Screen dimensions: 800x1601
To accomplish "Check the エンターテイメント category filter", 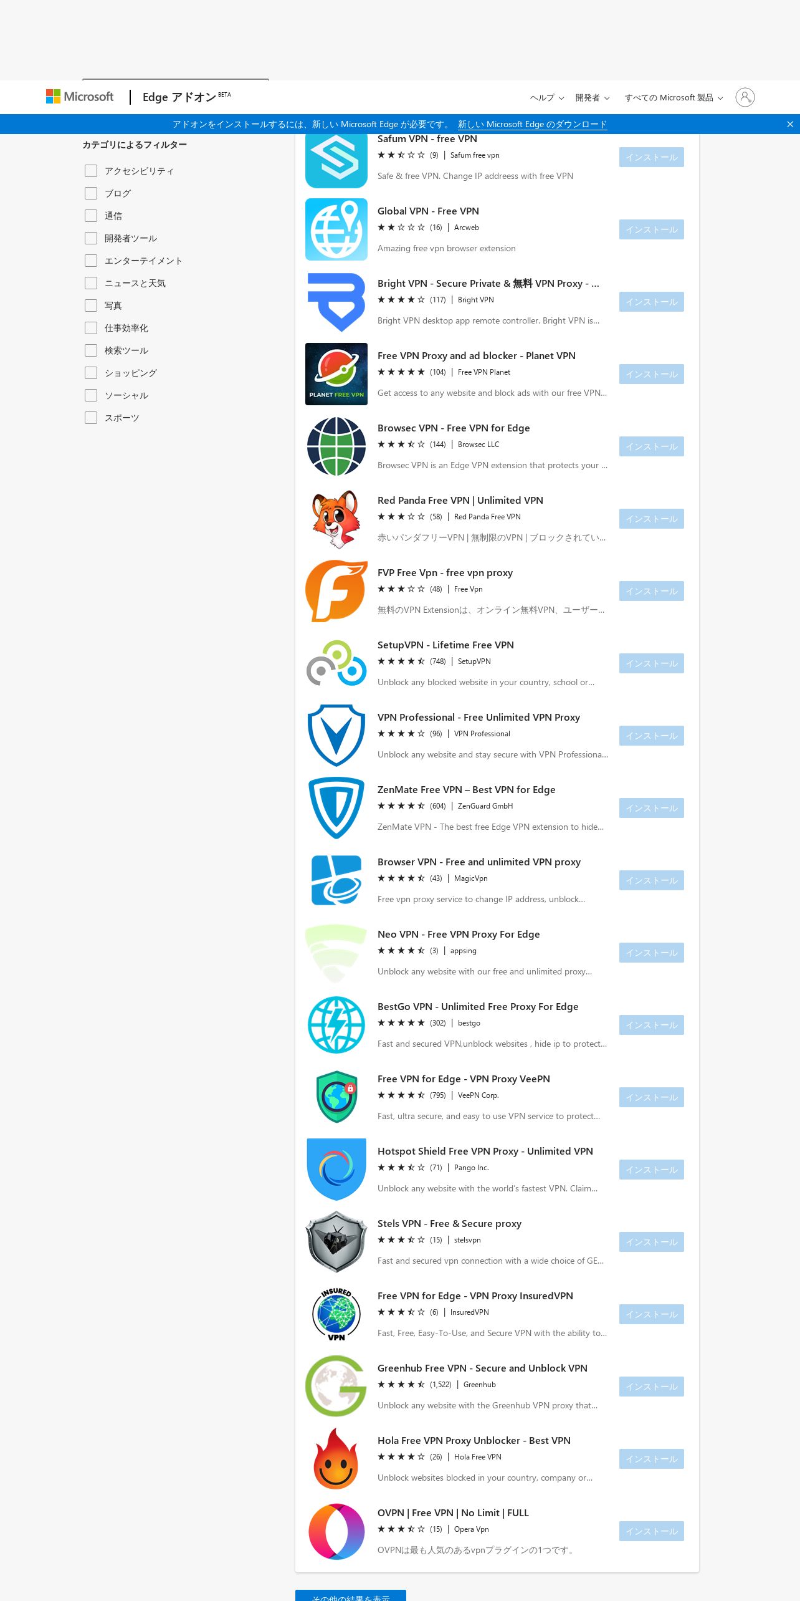I will tap(91, 261).
